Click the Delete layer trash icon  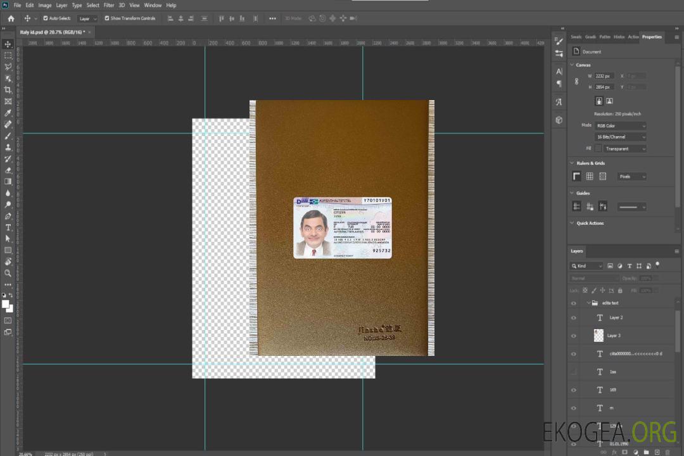tap(668, 452)
